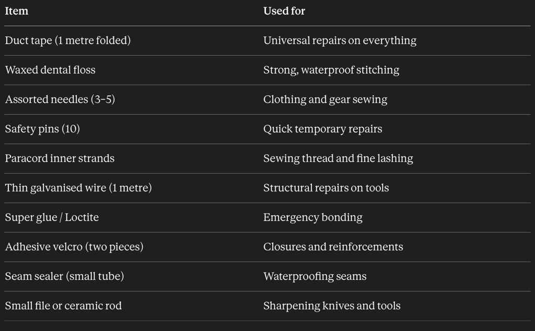535x331 pixels.
Task: Click "Structural repairs on tools" cell
Action: coord(326,188)
